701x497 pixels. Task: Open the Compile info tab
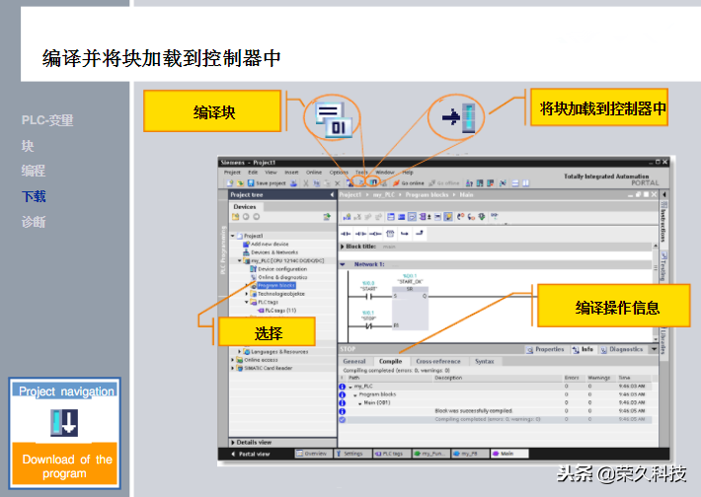(390, 361)
